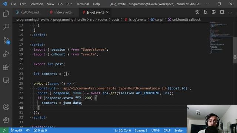
Task: Click the remote window indicator icon
Action: [x=4, y=130]
